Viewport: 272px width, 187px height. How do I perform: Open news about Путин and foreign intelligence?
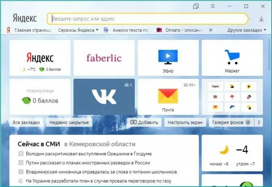(x=88, y=163)
